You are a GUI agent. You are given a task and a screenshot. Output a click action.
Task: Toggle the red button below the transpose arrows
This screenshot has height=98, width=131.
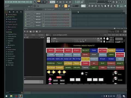59,77
